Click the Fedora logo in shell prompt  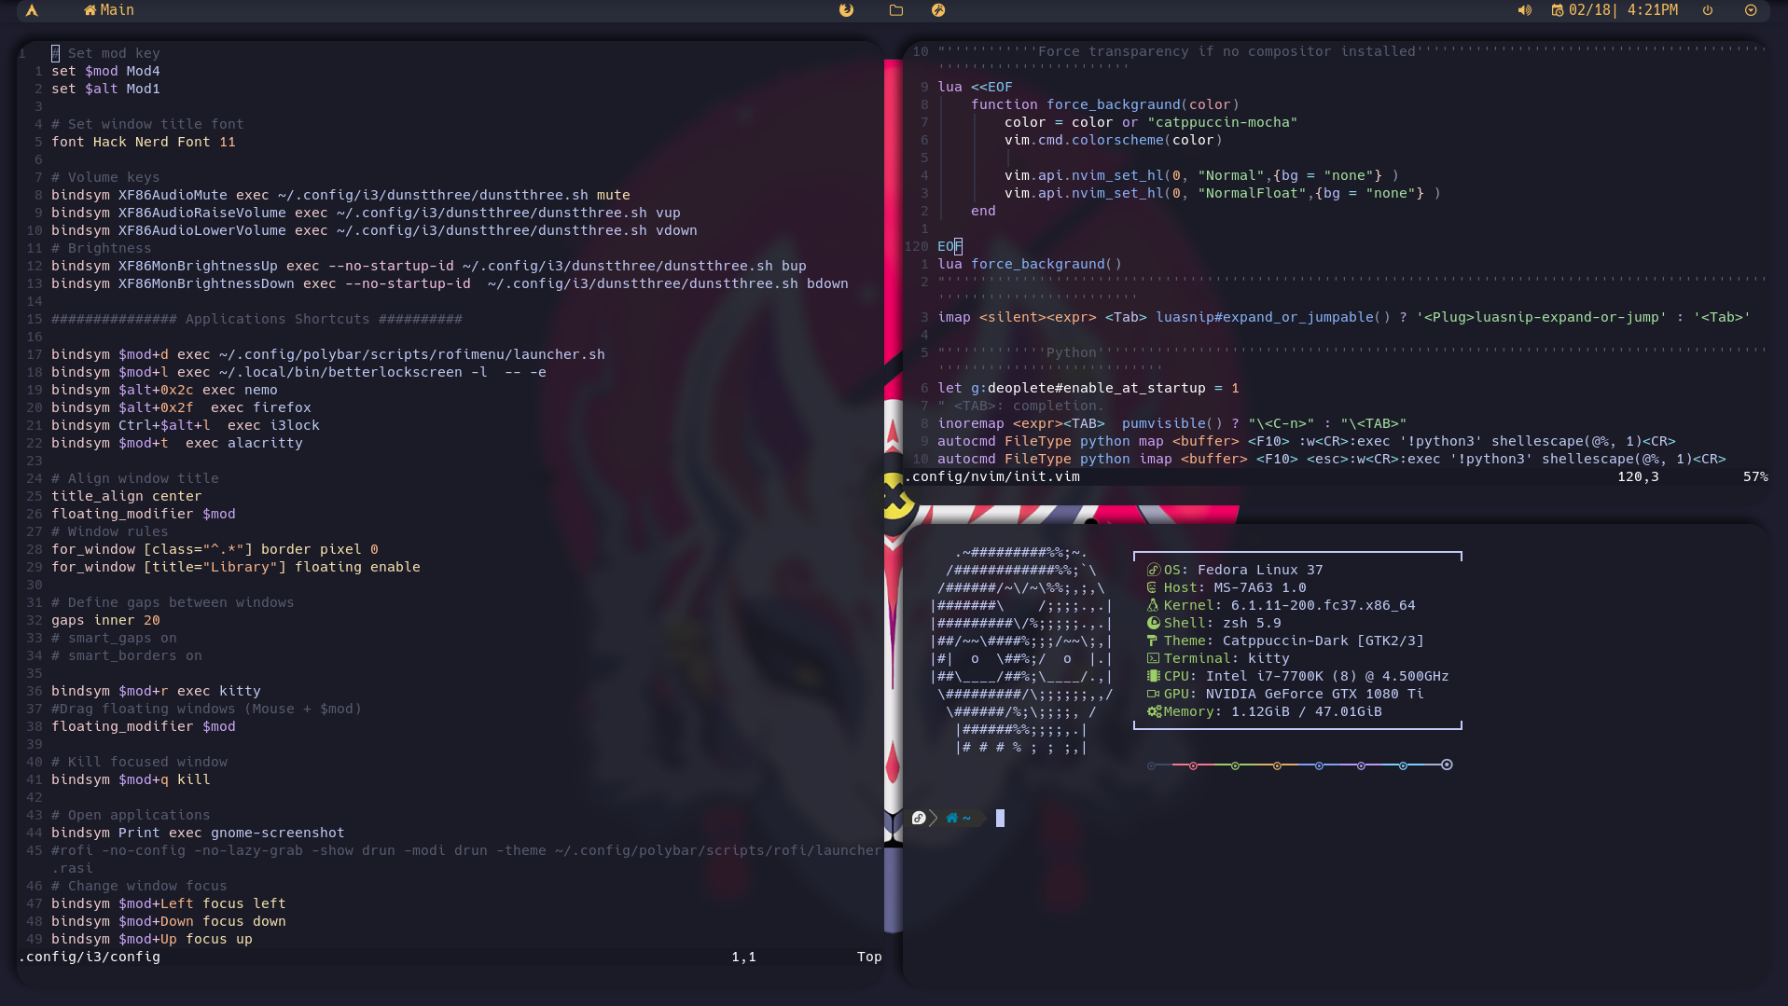[919, 818]
